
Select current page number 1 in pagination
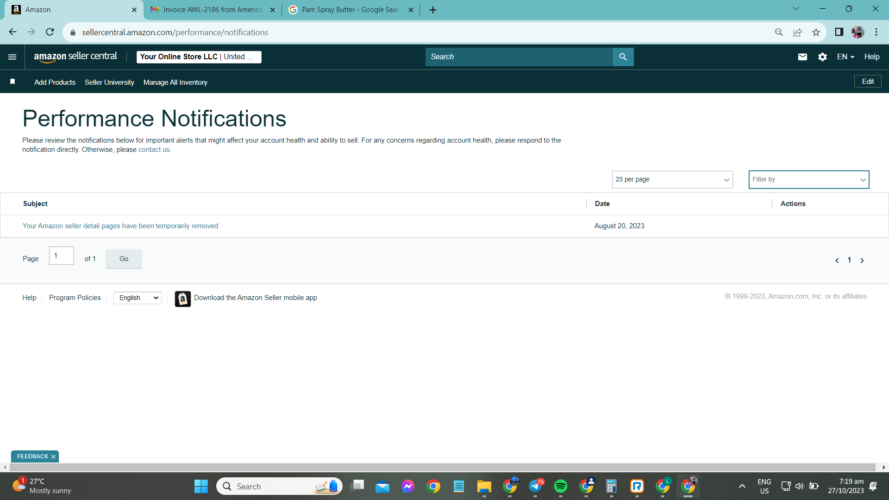pyautogui.click(x=849, y=260)
